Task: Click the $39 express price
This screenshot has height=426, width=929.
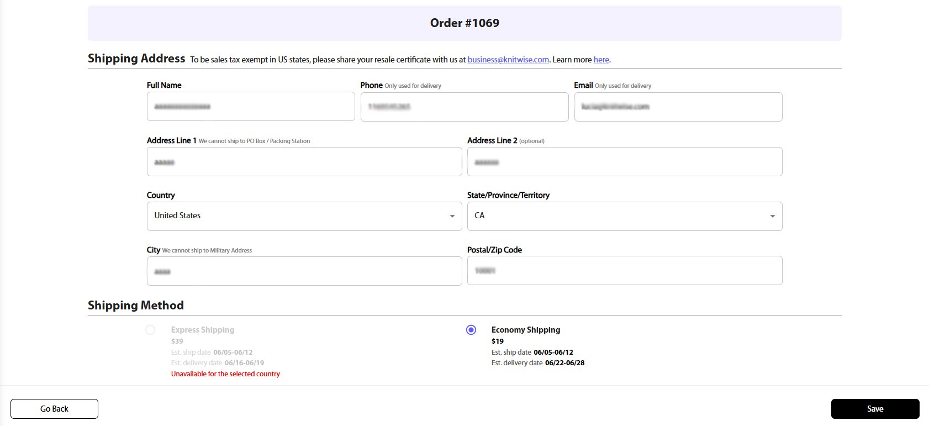Action: click(x=177, y=341)
